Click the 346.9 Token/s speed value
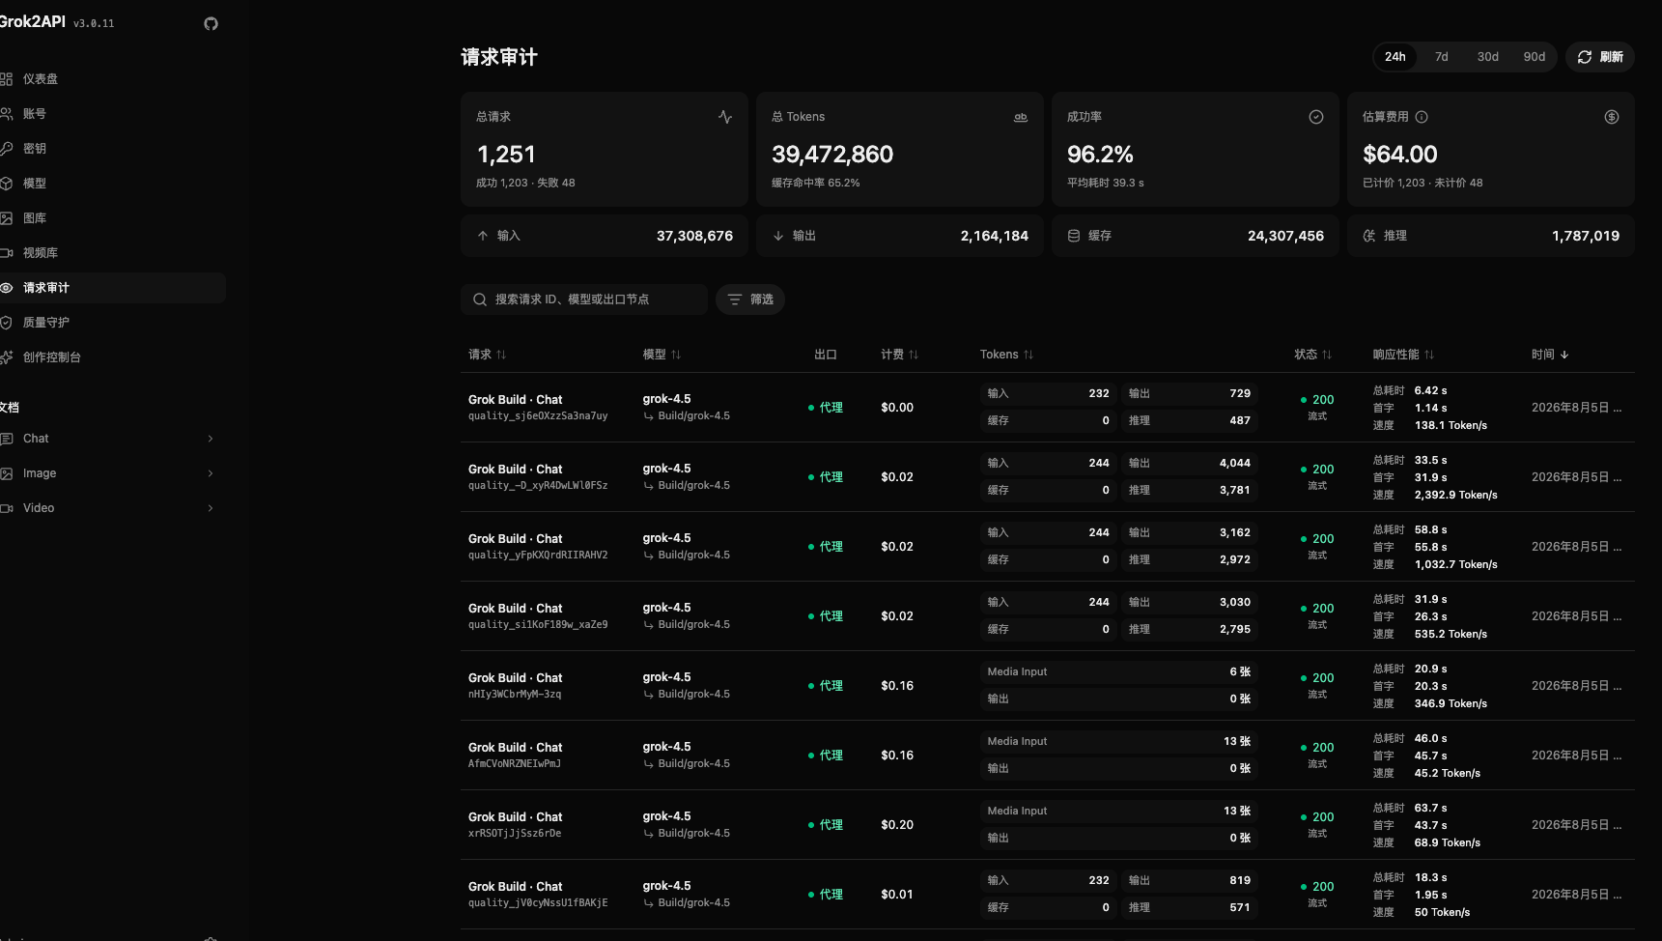The height and width of the screenshot is (941, 1662). (x=1451, y=703)
